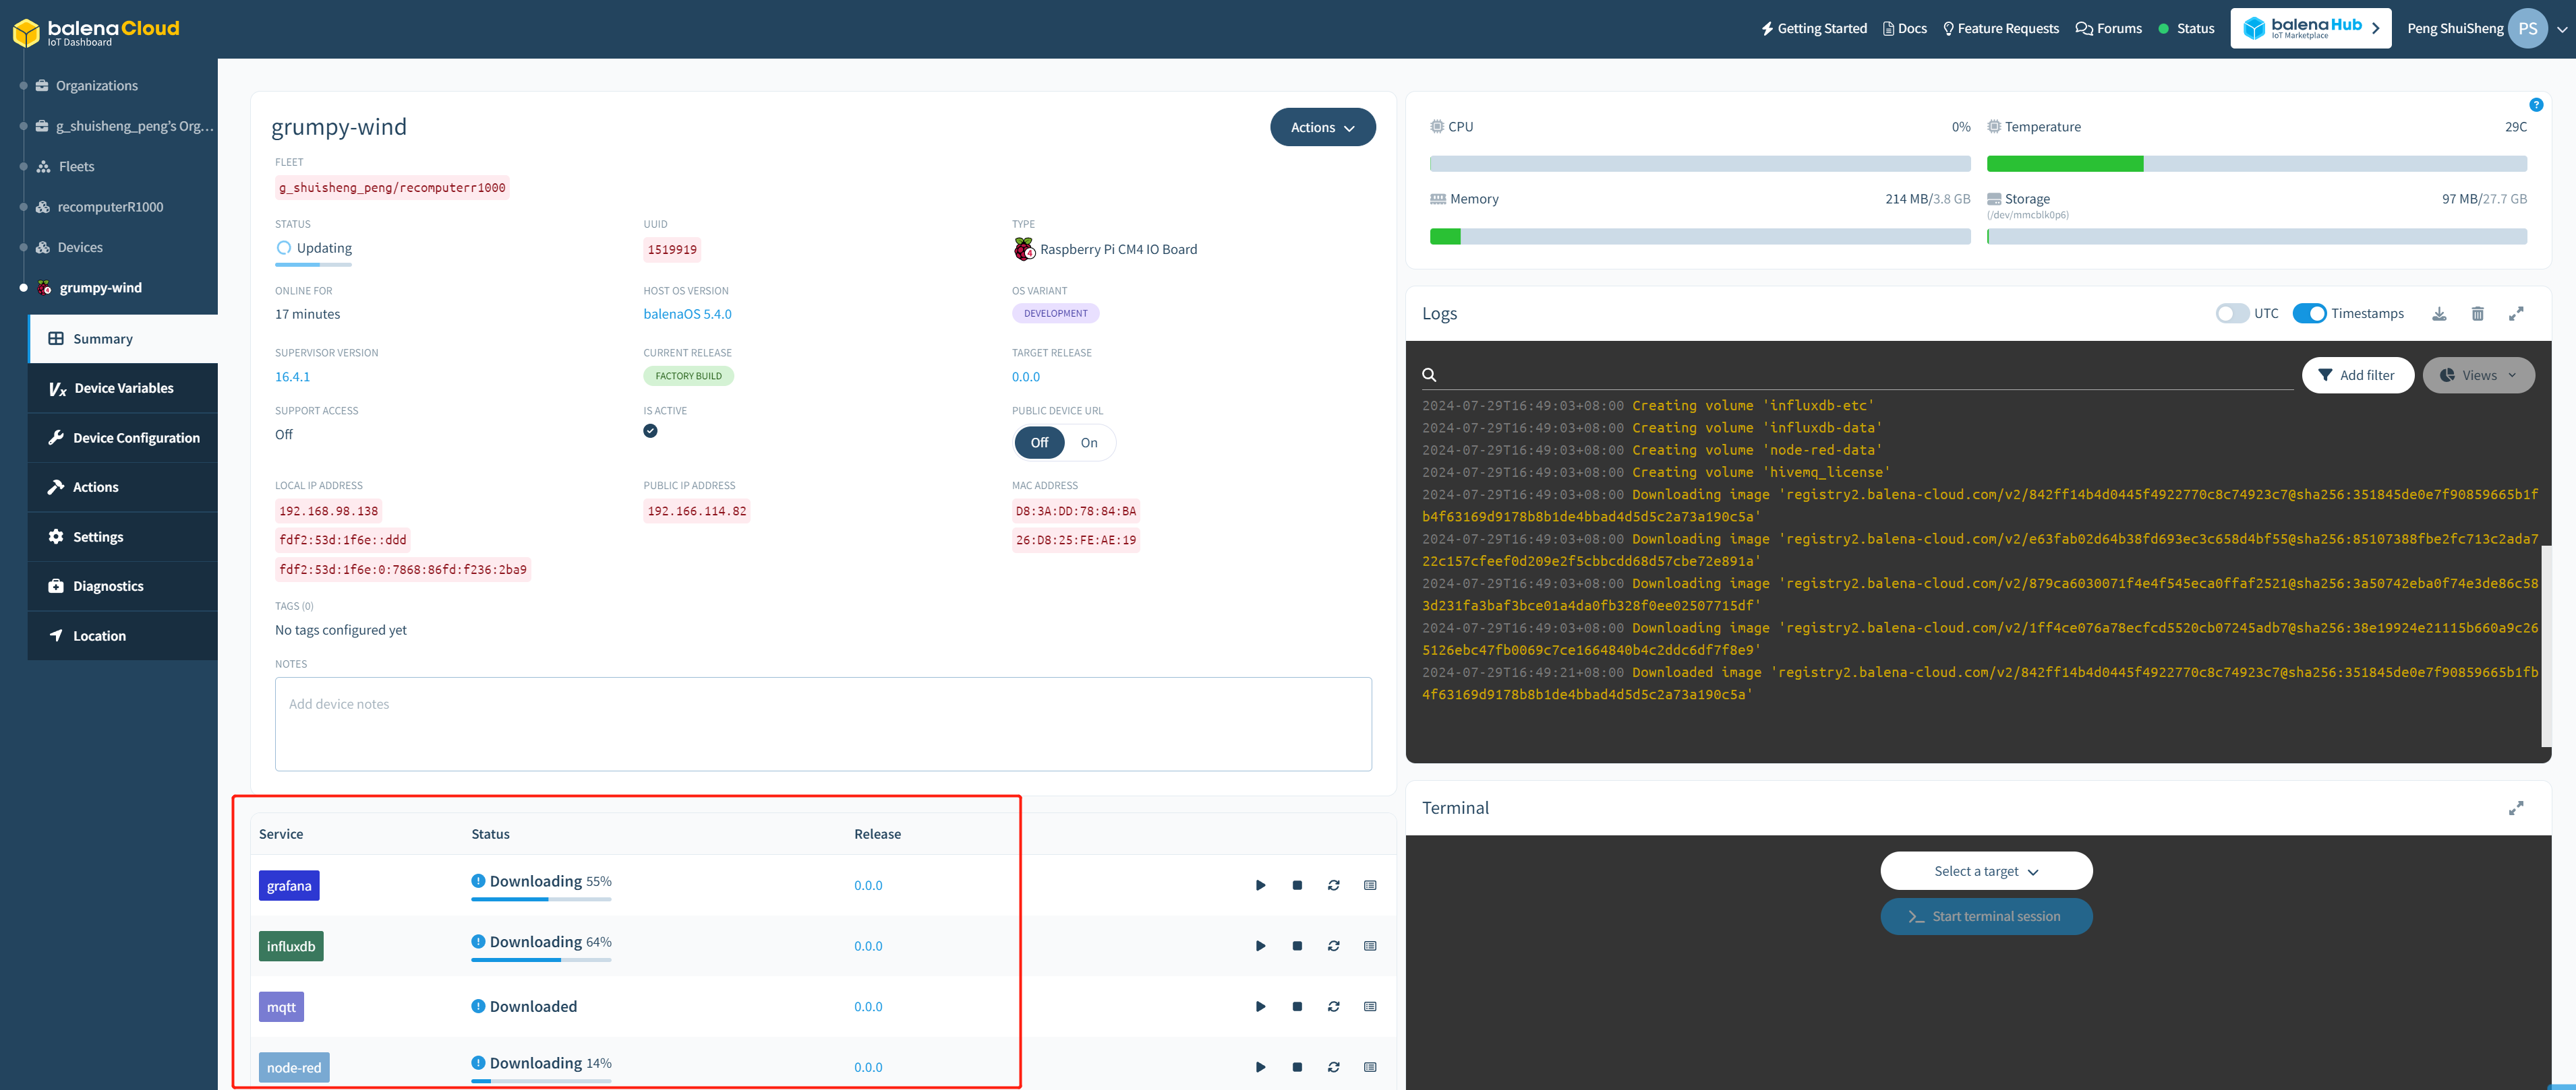The width and height of the screenshot is (2576, 1090).
Task: Click the grafana download progress bar
Action: (541, 899)
